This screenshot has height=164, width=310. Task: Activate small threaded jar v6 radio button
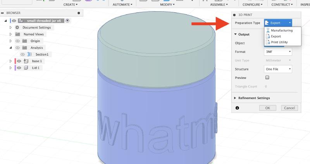point(67,21)
